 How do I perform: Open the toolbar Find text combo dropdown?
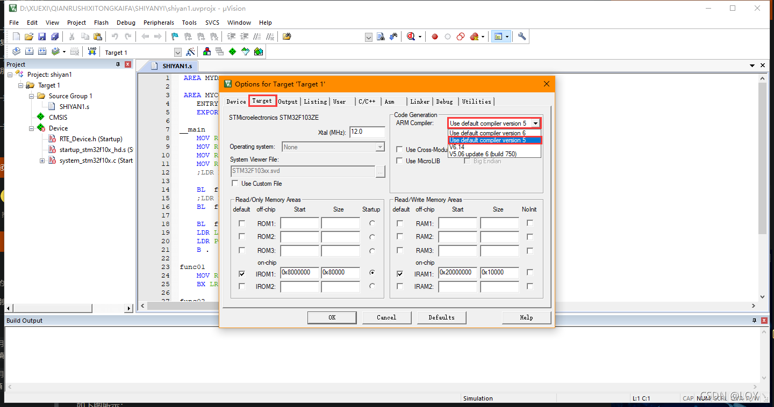coord(369,37)
